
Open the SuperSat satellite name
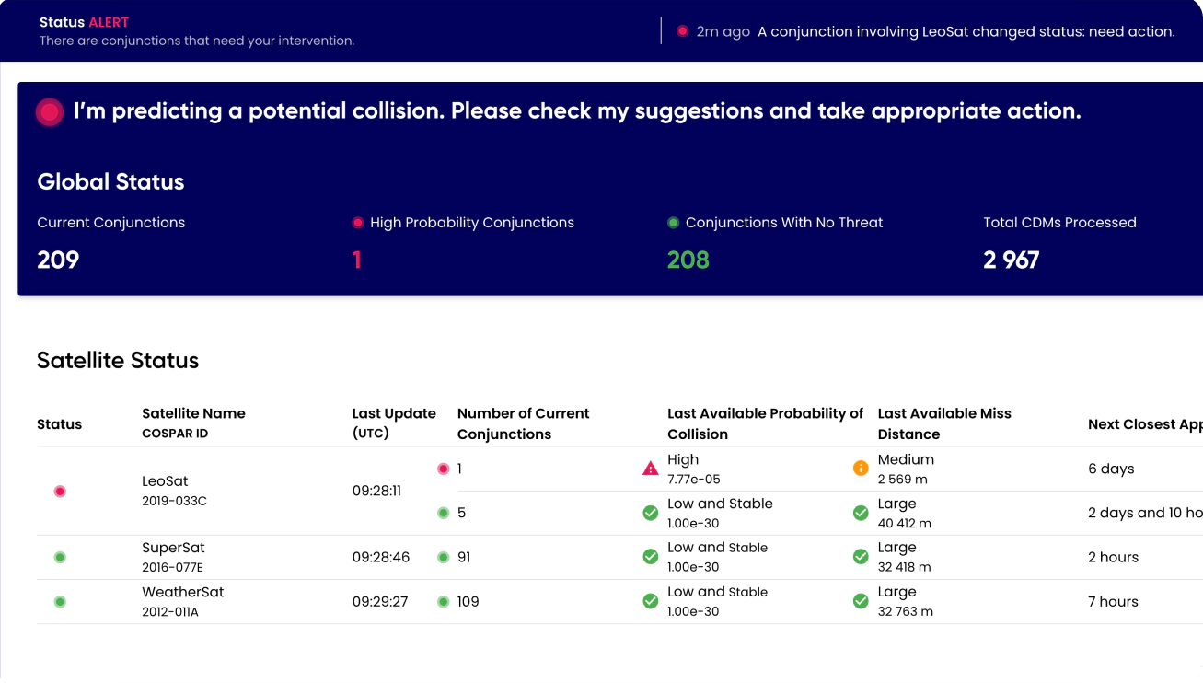pos(173,548)
